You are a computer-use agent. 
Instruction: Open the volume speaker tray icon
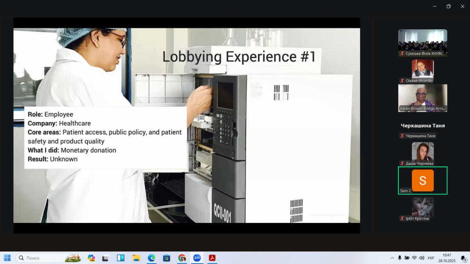422,258
